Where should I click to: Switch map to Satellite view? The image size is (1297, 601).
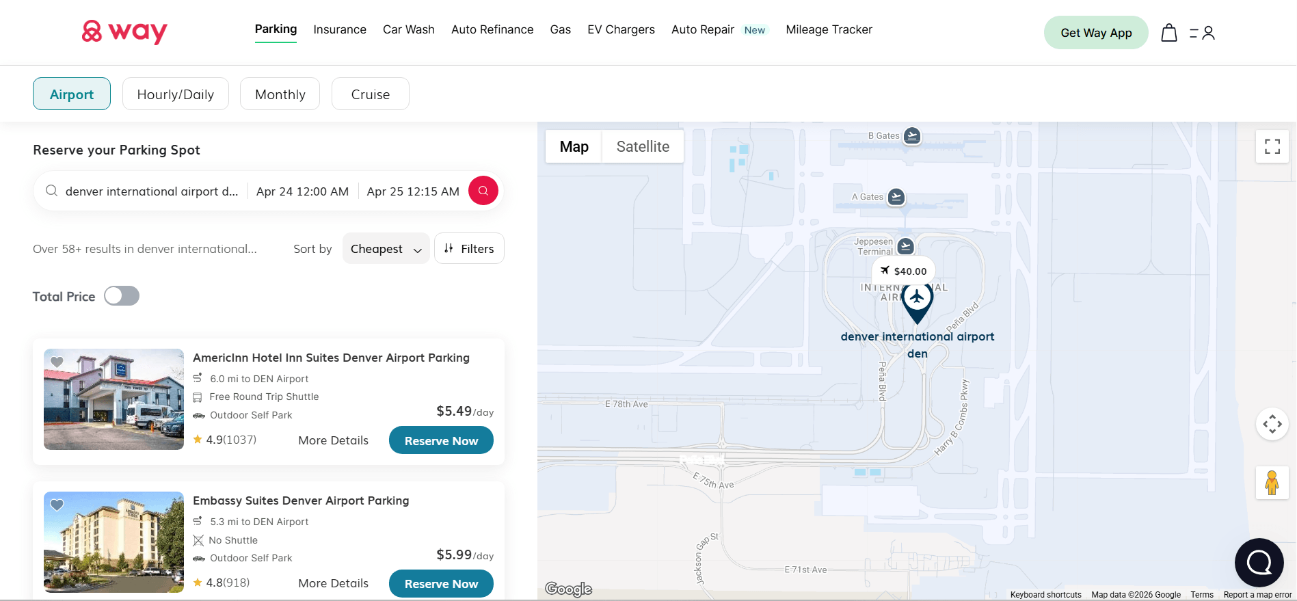[642, 147]
